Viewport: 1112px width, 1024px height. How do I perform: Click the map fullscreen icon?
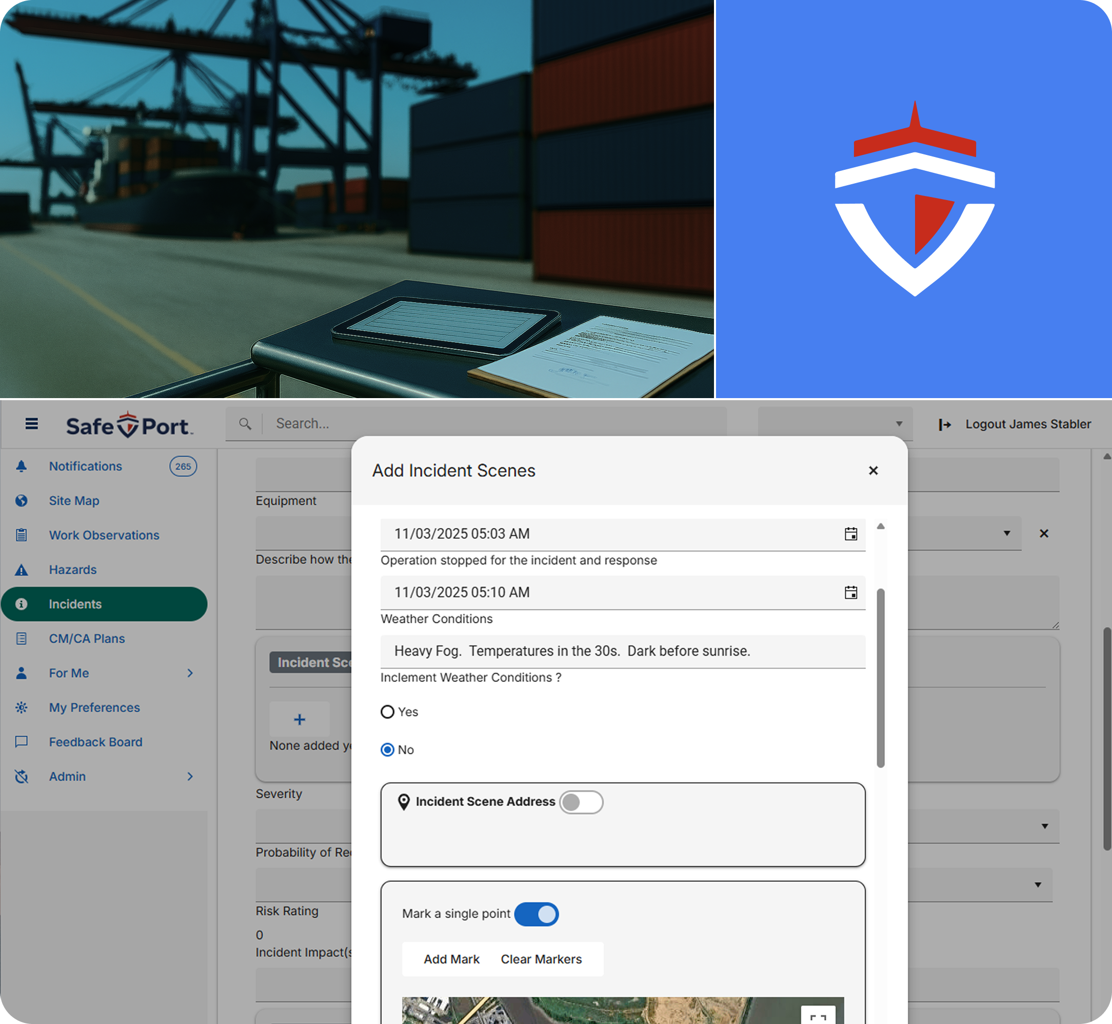pos(818,1016)
